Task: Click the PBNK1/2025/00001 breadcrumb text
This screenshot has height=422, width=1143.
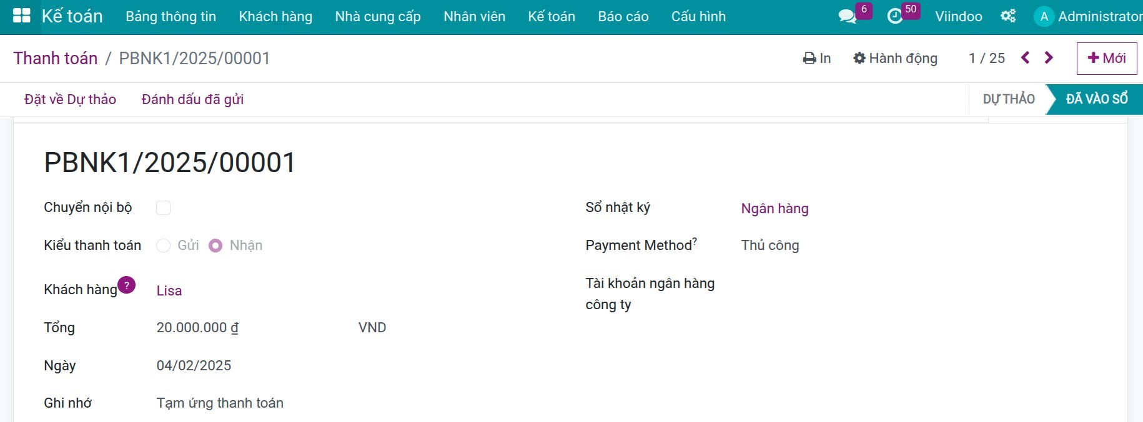Action: click(194, 58)
